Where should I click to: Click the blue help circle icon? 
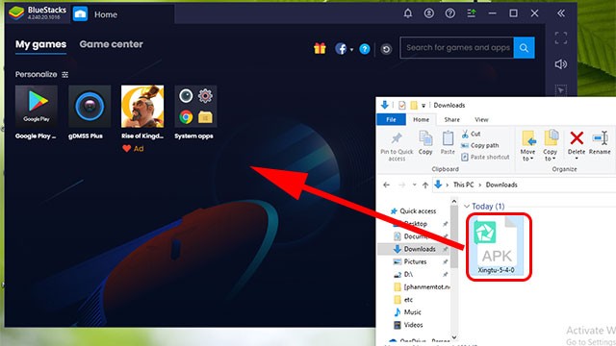[x=365, y=49]
